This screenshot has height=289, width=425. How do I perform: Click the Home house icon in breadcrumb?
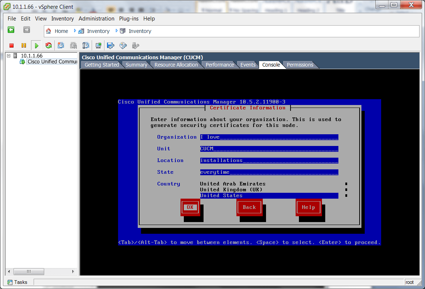click(x=49, y=31)
